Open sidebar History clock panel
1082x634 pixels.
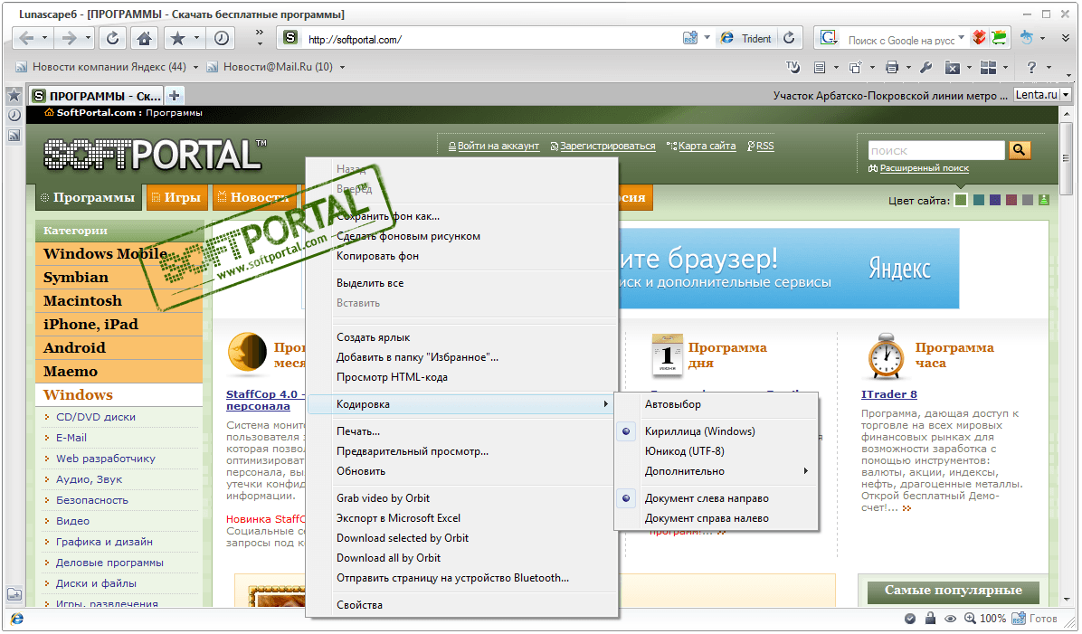[14, 115]
